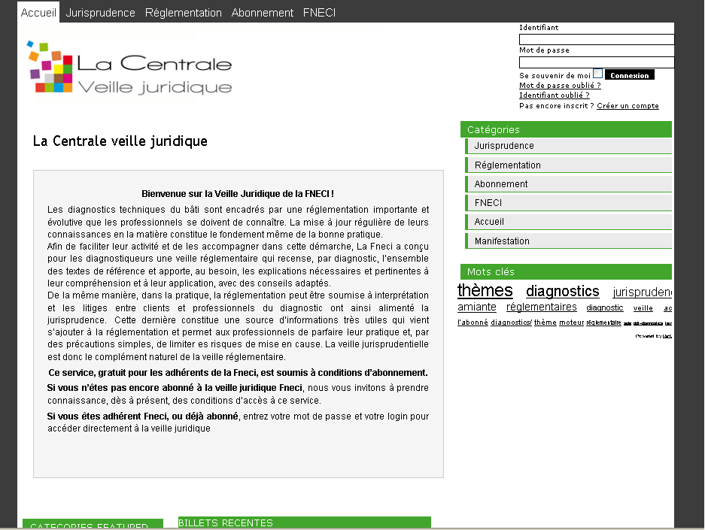Go to Réglementation in the top menu
This screenshot has width=705, height=530.
184,13
